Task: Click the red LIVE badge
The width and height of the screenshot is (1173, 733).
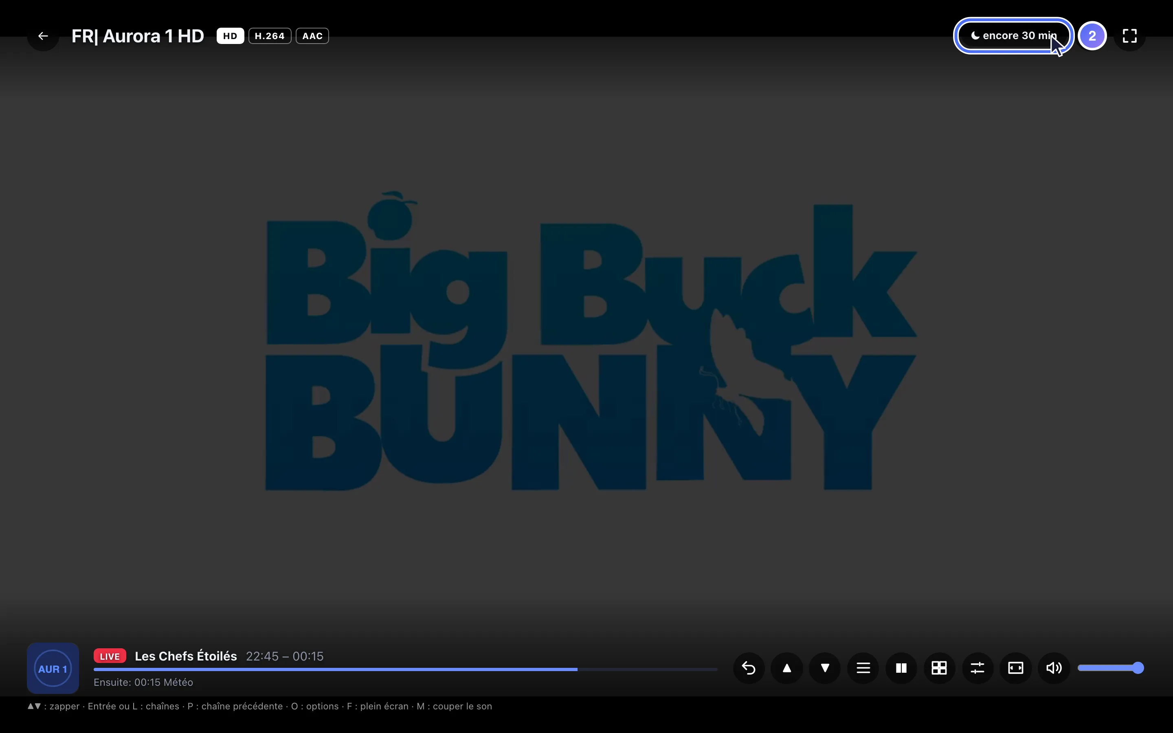Action: (110, 656)
